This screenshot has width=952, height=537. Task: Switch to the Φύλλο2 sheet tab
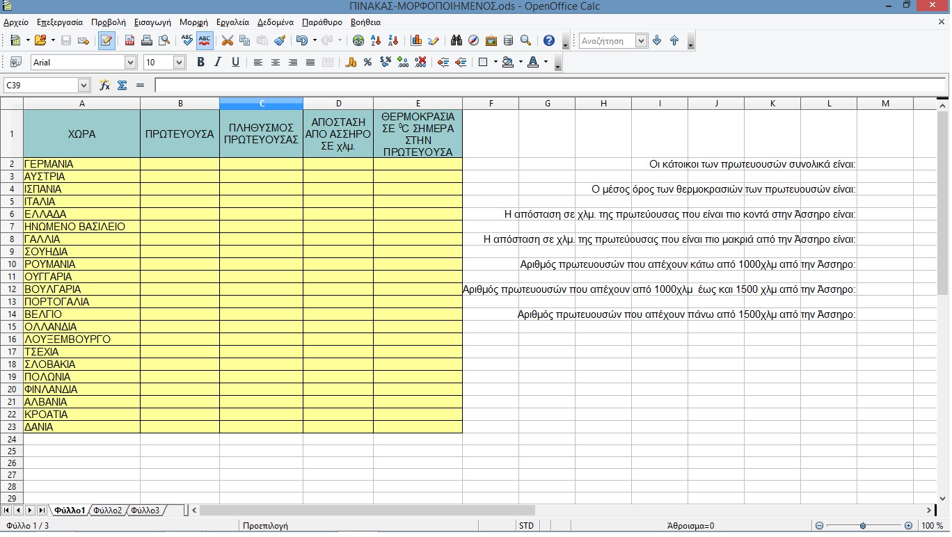click(x=107, y=511)
